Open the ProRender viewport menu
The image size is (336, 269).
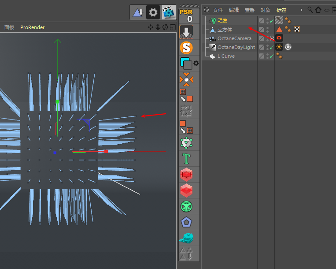[32, 27]
